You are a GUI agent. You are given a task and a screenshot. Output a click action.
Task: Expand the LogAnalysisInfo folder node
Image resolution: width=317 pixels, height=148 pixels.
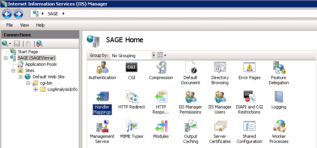point(36,89)
